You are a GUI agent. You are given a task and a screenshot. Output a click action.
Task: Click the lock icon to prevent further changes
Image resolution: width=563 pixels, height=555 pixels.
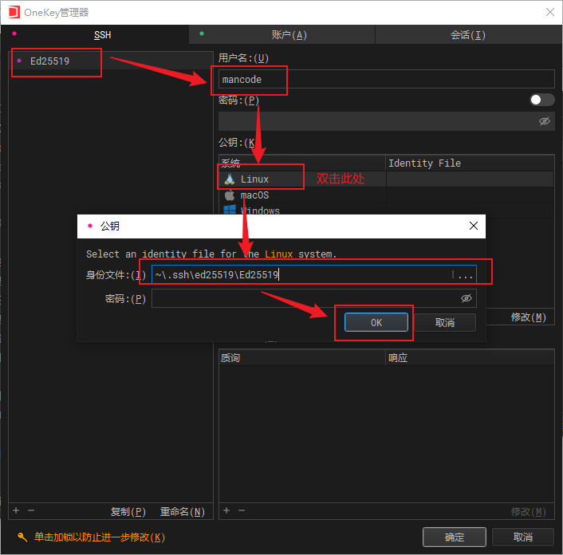tap(22, 537)
